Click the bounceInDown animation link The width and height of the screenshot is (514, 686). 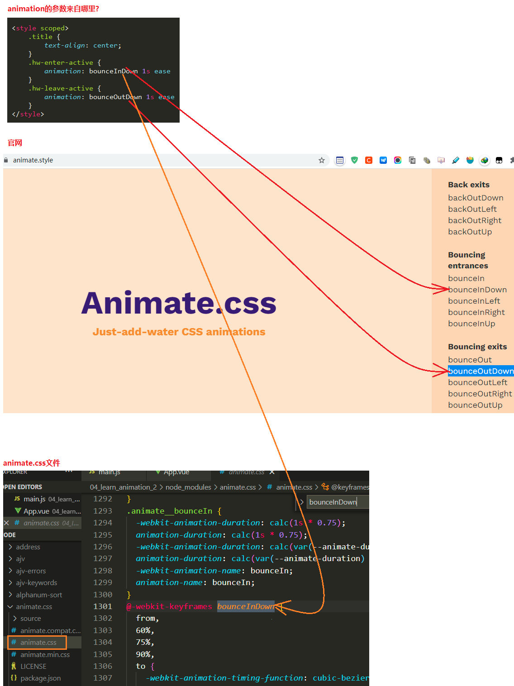pyautogui.click(x=477, y=290)
